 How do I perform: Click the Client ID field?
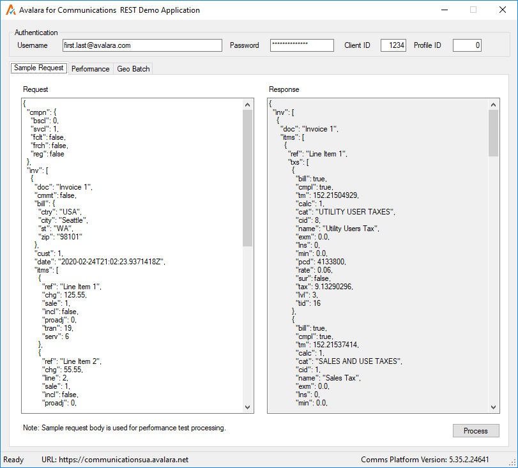[393, 45]
